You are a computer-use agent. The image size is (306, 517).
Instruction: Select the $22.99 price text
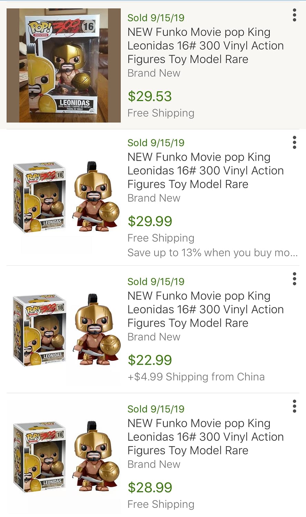(x=150, y=359)
